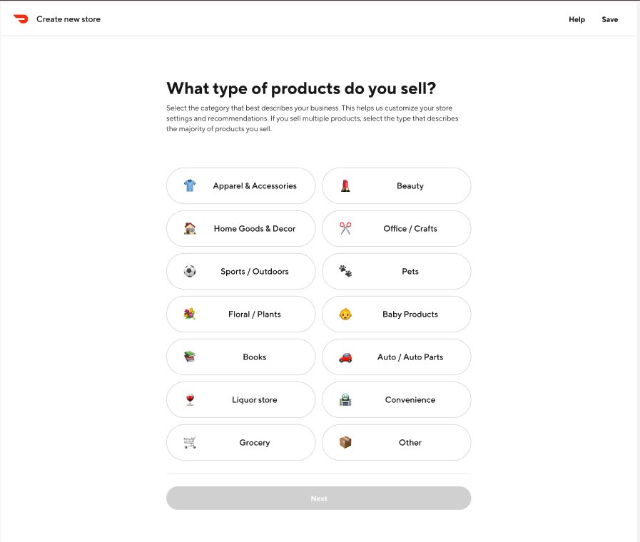Image resolution: width=640 pixels, height=542 pixels.
Task: Click the convenience store icon on the Convenience tile
Action: (345, 399)
